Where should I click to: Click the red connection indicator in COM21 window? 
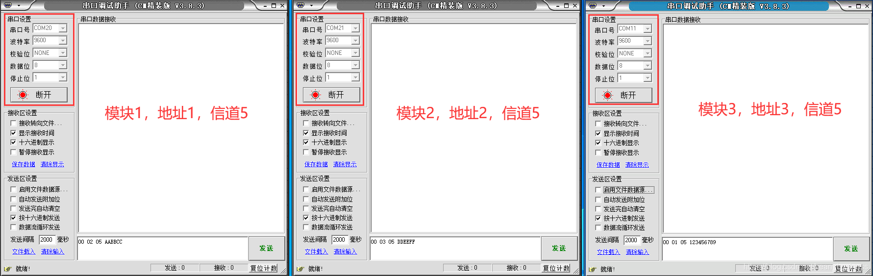point(315,95)
